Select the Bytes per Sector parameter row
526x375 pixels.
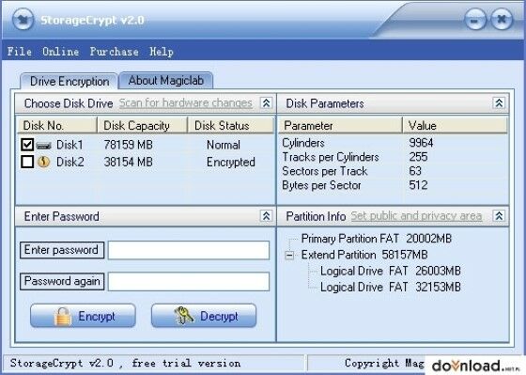point(394,185)
